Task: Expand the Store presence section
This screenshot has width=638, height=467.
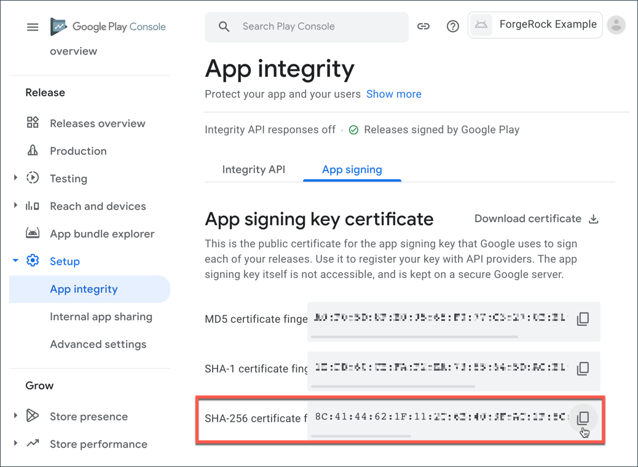Action: click(x=15, y=416)
